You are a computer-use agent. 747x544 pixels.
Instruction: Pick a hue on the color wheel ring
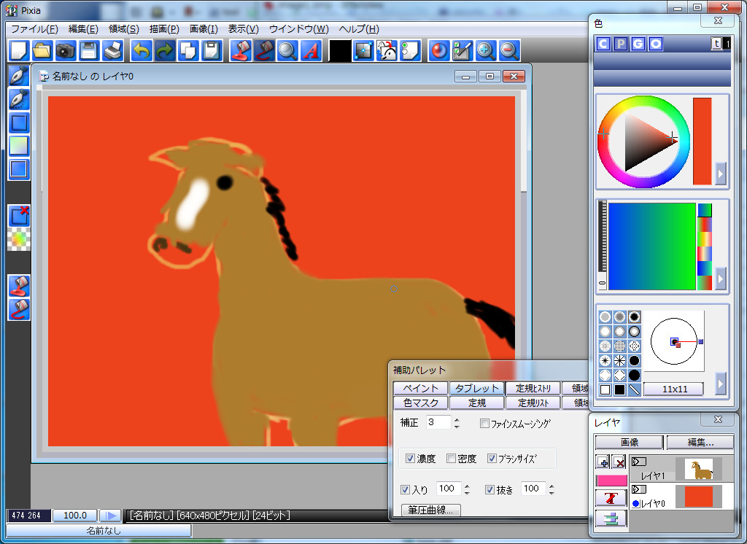pyautogui.click(x=643, y=141)
